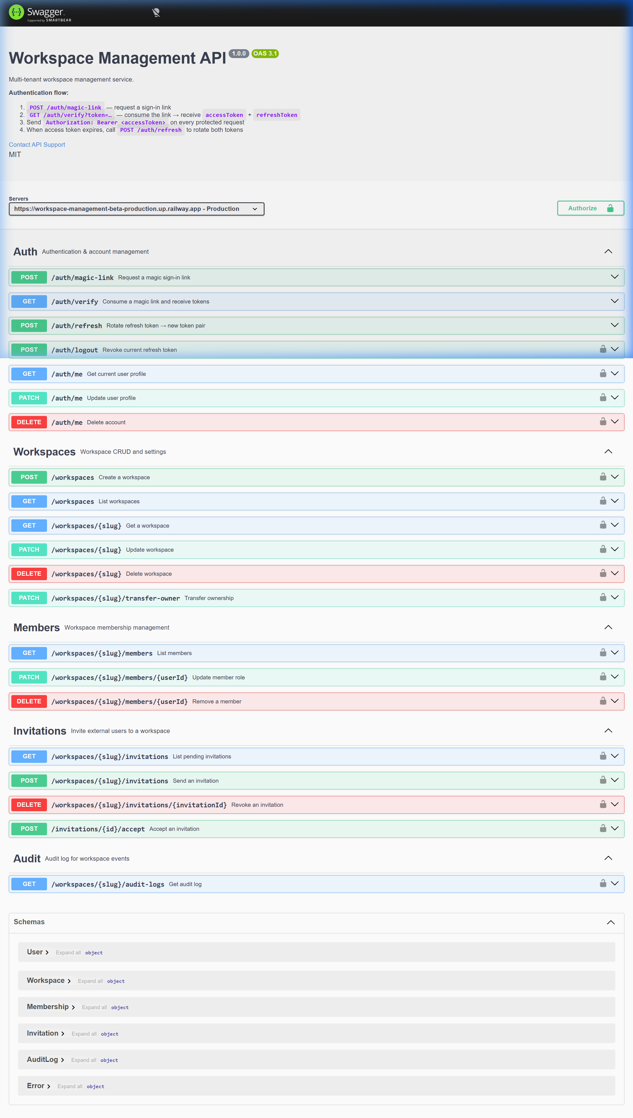The width and height of the screenshot is (633, 1118).
Task: Click lock icon on Revoke an invitation row
Action: pyautogui.click(x=603, y=804)
